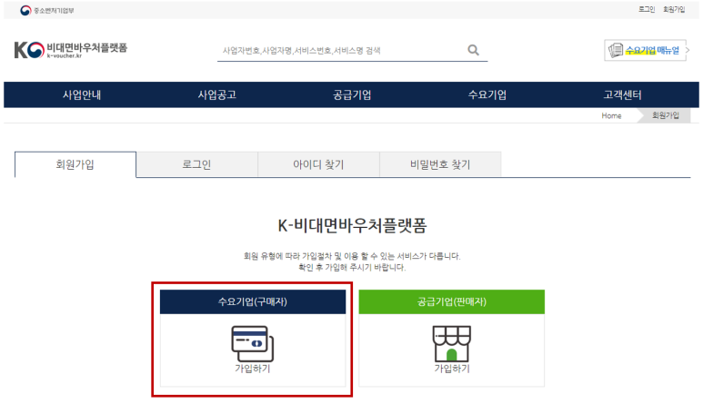
Task: Click the store icon for 공급기업 signup
Action: point(451,343)
